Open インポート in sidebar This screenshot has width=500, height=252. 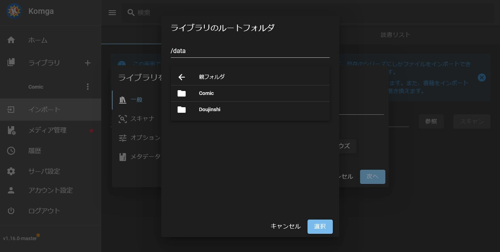tap(51, 110)
